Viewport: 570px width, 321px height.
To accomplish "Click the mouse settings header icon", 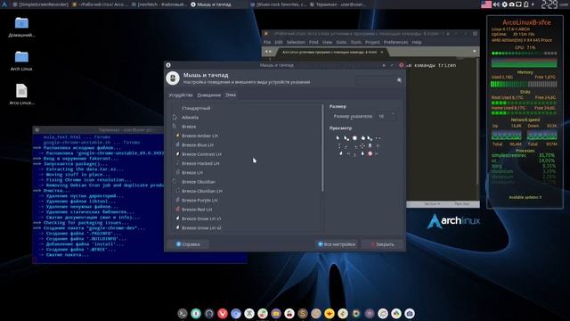I will pyautogui.click(x=173, y=78).
